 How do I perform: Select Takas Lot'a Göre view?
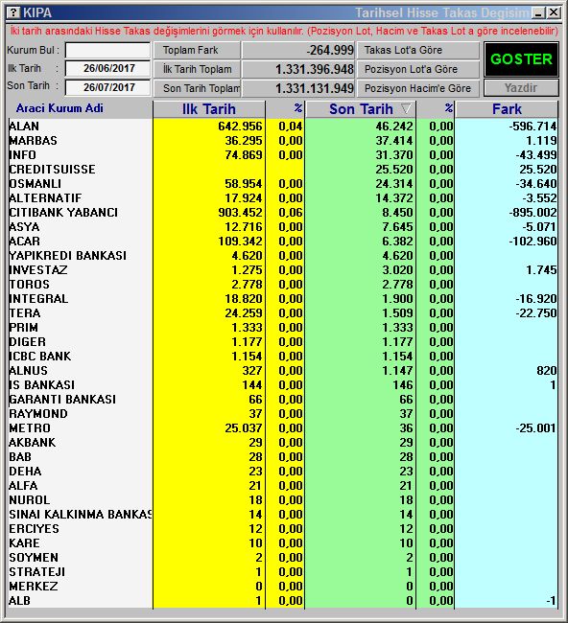[x=417, y=50]
